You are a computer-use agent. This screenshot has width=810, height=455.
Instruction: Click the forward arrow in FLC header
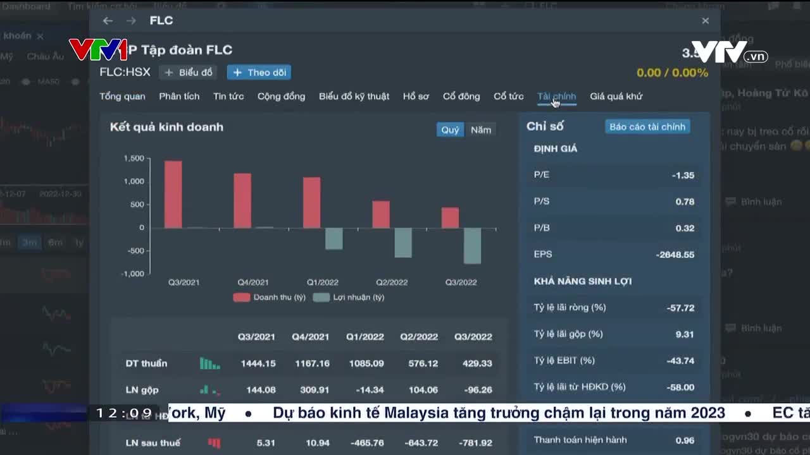pos(130,21)
